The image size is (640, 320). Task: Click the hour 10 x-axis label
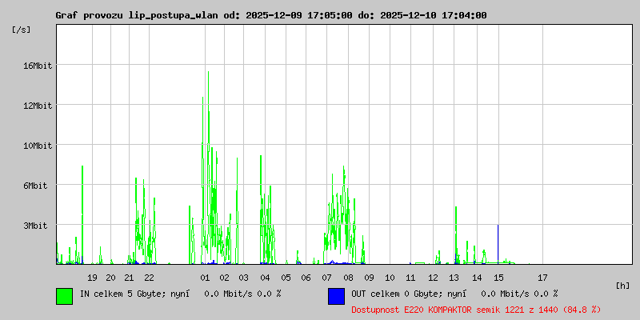pos(390,278)
